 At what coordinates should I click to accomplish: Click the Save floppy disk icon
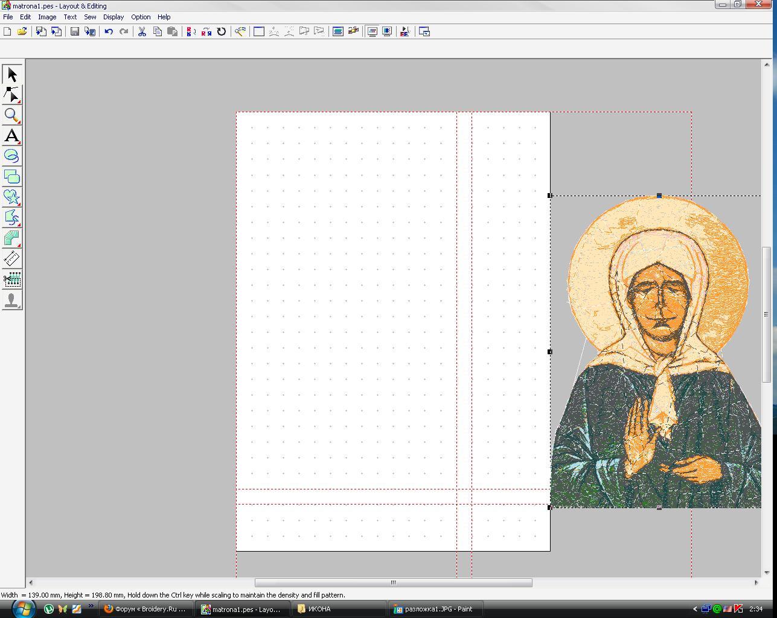tap(75, 31)
